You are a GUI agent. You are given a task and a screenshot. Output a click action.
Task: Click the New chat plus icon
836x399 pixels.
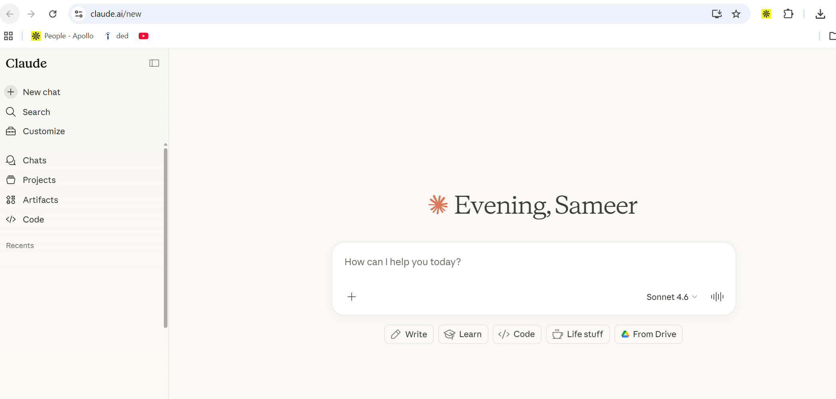11,92
